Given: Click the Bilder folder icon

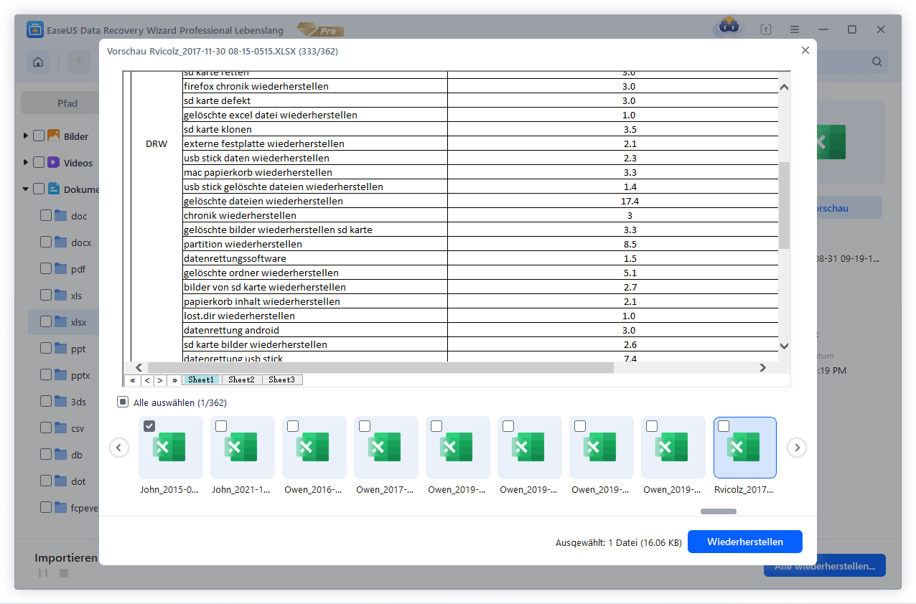Looking at the screenshot, I should click(x=53, y=136).
